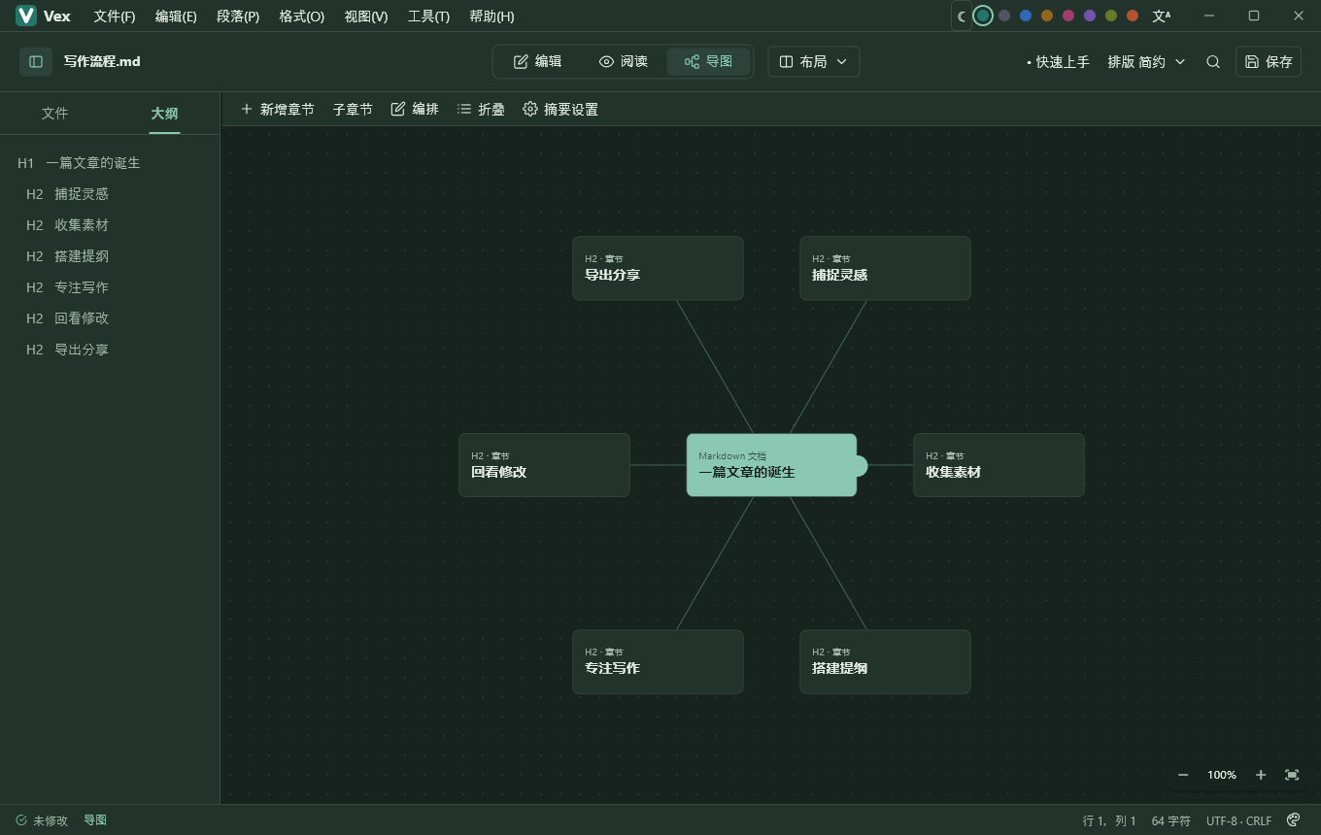Viewport: 1321px width, 835px height.
Task: Click the search magnifier icon
Action: [x=1213, y=61]
